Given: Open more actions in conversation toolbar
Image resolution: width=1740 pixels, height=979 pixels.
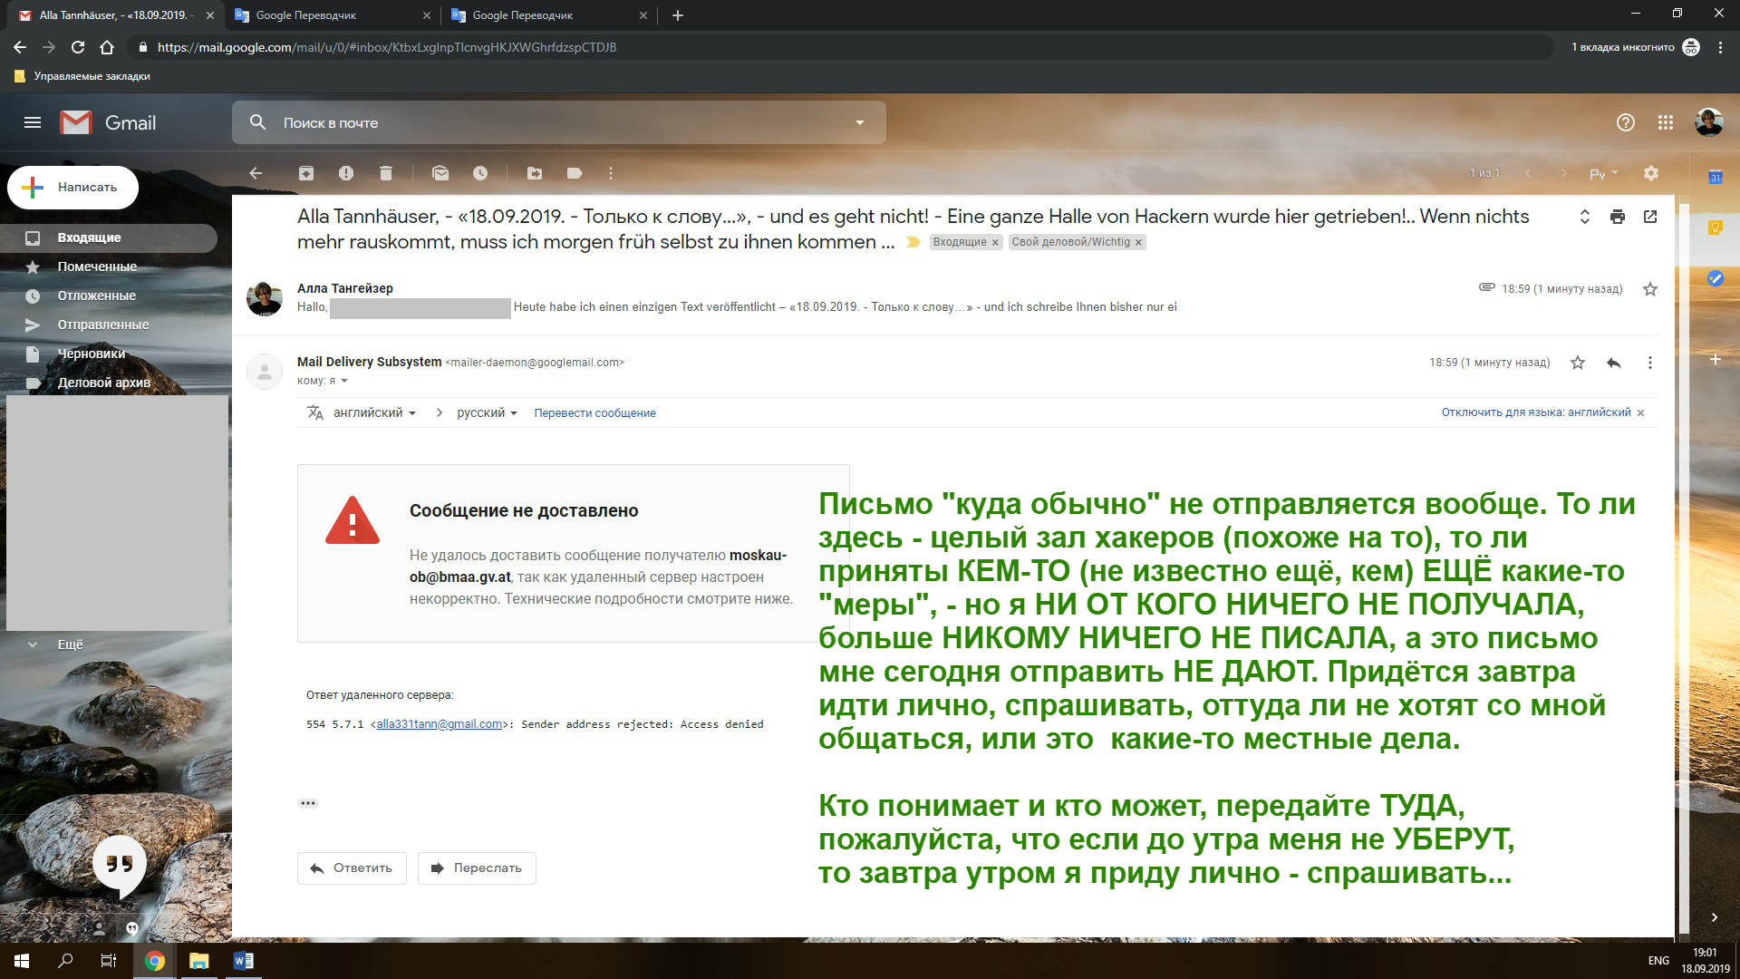Looking at the screenshot, I should (x=611, y=173).
